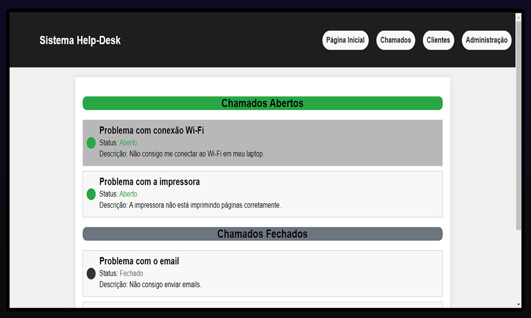Image resolution: width=531 pixels, height=318 pixels.
Task: Open the Administração page
Action: [486, 40]
